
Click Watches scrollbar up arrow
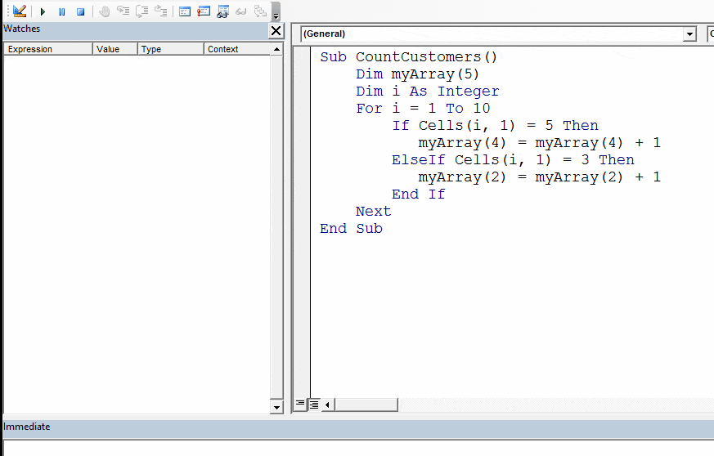coord(276,49)
